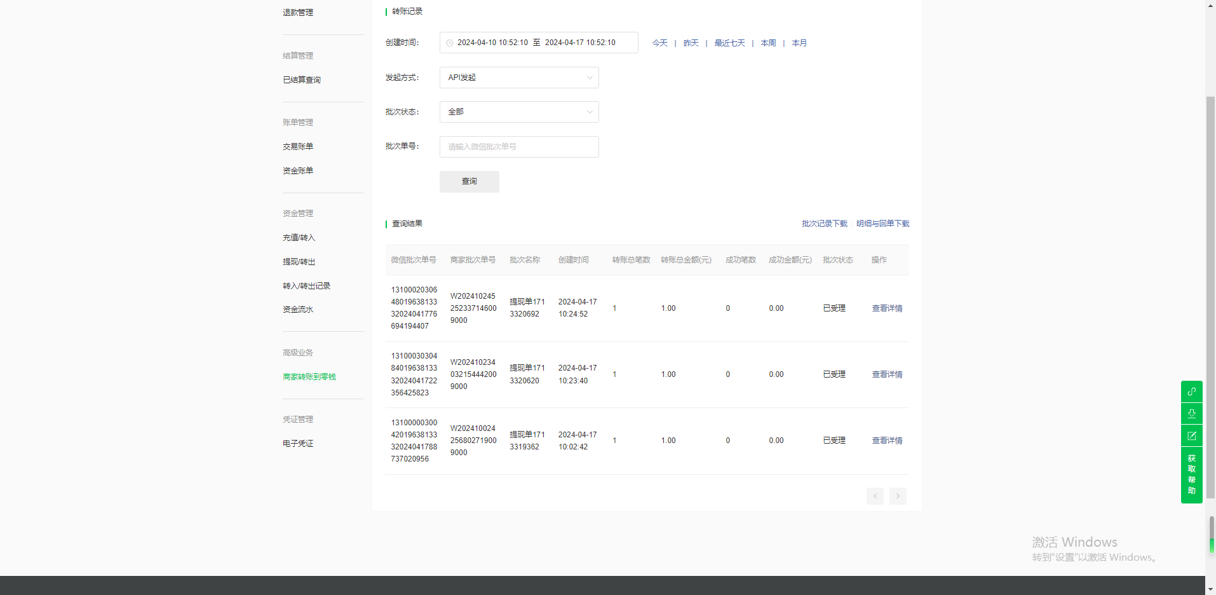The height and width of the screenshot is (595, 1216).
Task: Open 已结算查询 in sidebar
Action: pyautogui.click(x=302, y=80)
